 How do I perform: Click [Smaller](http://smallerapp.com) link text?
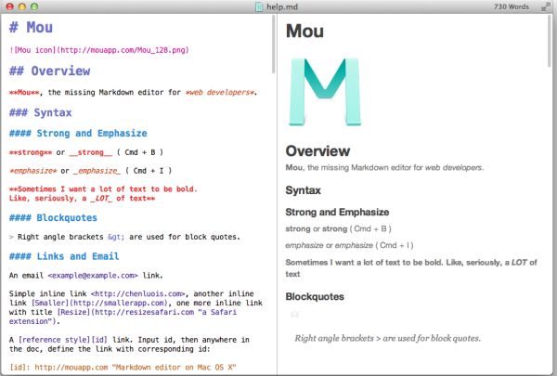[x=99, y=304]
